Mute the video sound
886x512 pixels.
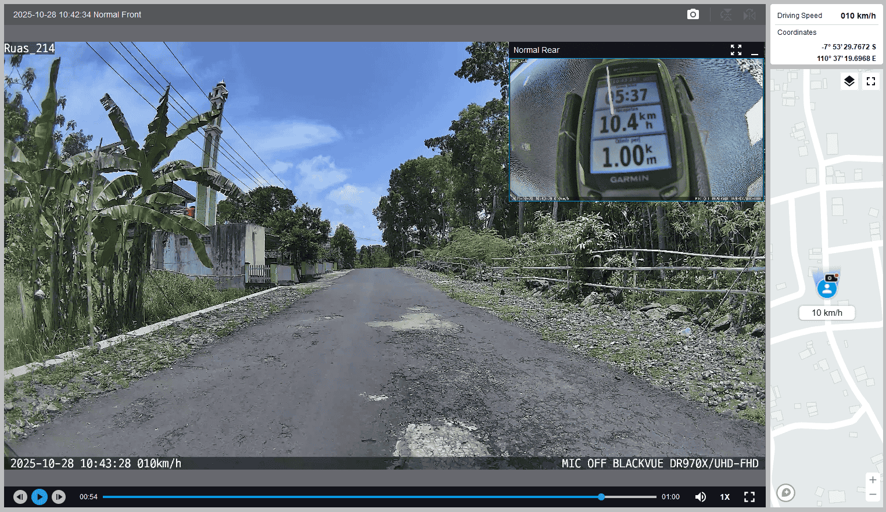tap(701, 497)
